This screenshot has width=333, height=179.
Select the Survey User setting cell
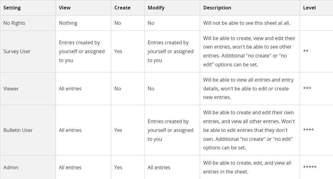point(28,51)
